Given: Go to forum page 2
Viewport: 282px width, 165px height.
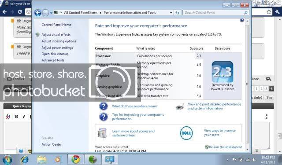Looking at the screenshot, I should click(x=261, y=88).
